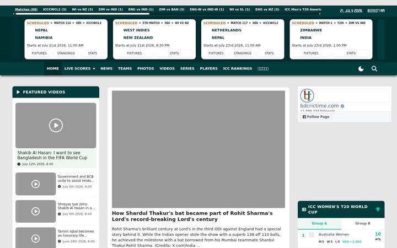Open Tamim Iqbal becomes honorary video title
The image size is (397, 248).
coord(76,233)
